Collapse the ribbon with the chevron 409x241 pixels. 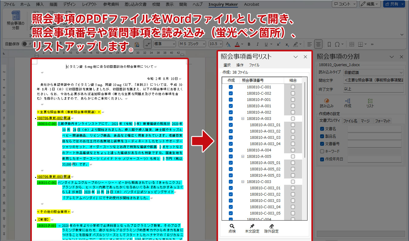(402, 35)
